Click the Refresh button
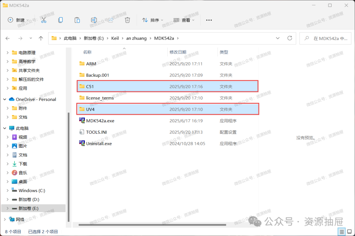The height and width of the screenshot is (236, 355). tap(290, 38)
